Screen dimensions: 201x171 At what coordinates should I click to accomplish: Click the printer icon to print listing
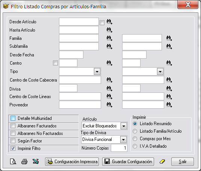pos(24,162)
